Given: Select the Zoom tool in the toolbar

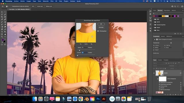Looking at the screenshot, I should click(2, 37).
